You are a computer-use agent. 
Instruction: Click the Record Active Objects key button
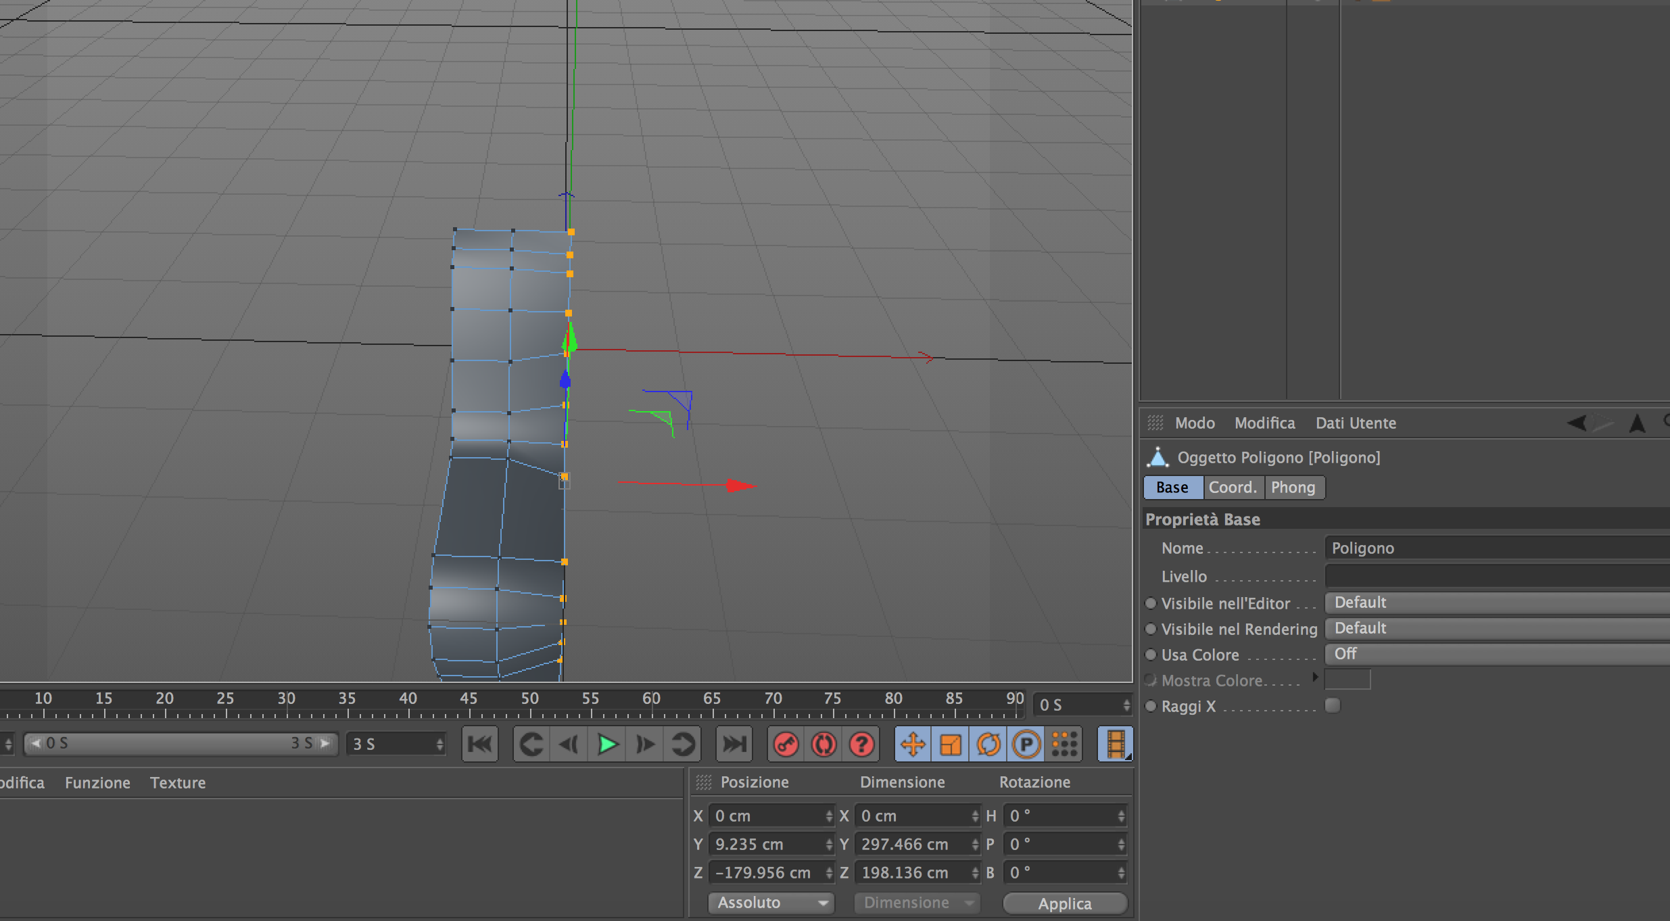(786, 745)
